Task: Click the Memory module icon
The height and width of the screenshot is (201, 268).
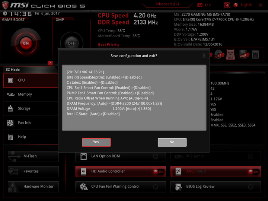Action: tap(10, 94)
